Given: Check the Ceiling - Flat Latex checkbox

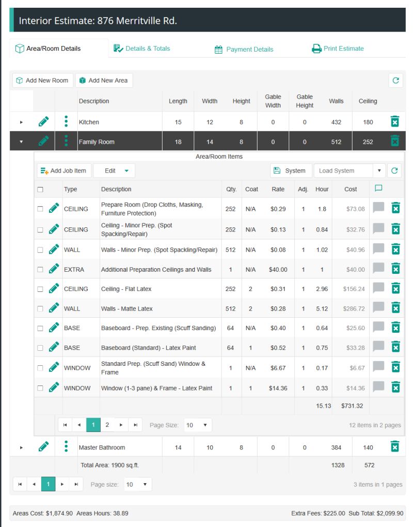Looking at the screenshot, I should click(x=40, y=289).
